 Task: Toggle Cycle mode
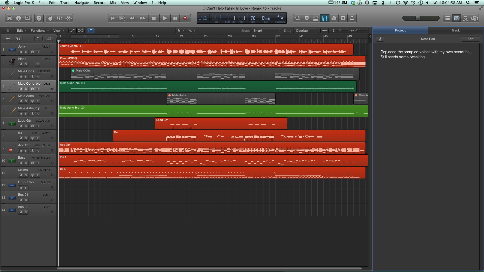(297, 18)
